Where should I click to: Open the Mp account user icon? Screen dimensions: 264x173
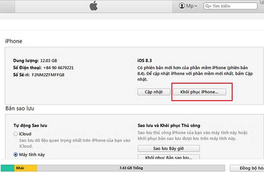[x=182, y=6]
